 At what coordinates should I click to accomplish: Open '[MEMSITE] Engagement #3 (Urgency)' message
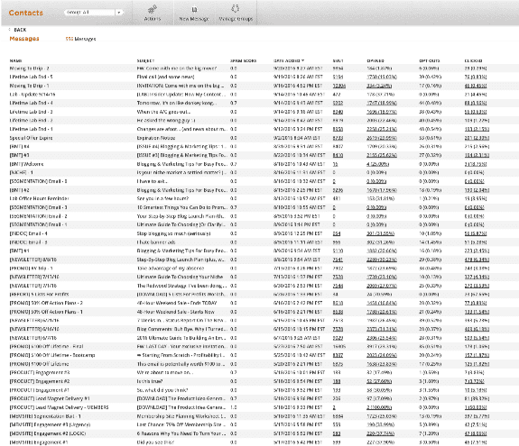[x=50, y=424]
